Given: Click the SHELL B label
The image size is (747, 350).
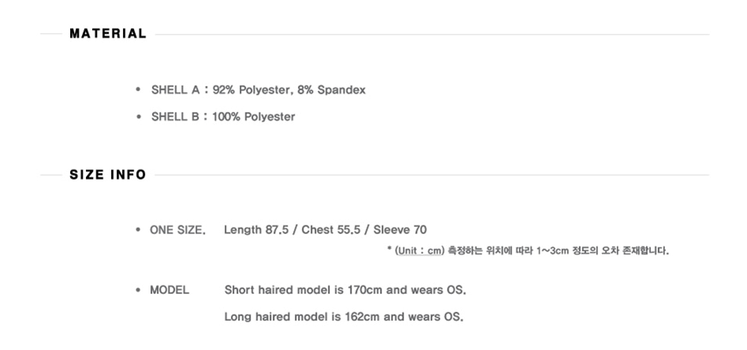Looking at the screenshot, I should (x=175, y=117).
